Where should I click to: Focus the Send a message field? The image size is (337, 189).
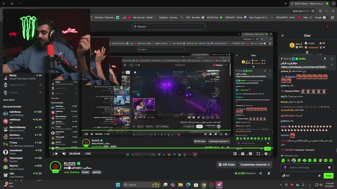tap(307, 167)
